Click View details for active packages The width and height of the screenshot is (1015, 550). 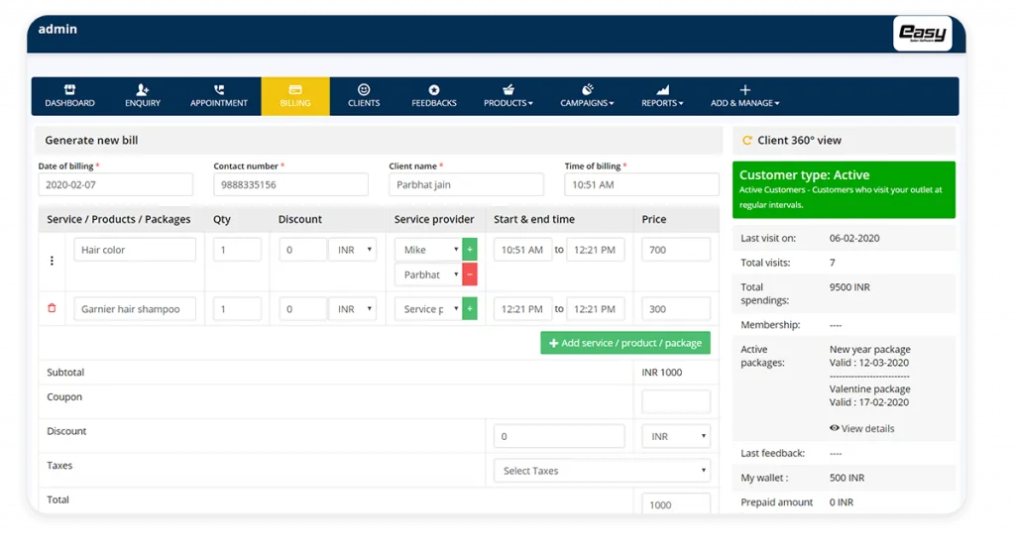click(x=861, y=428)
